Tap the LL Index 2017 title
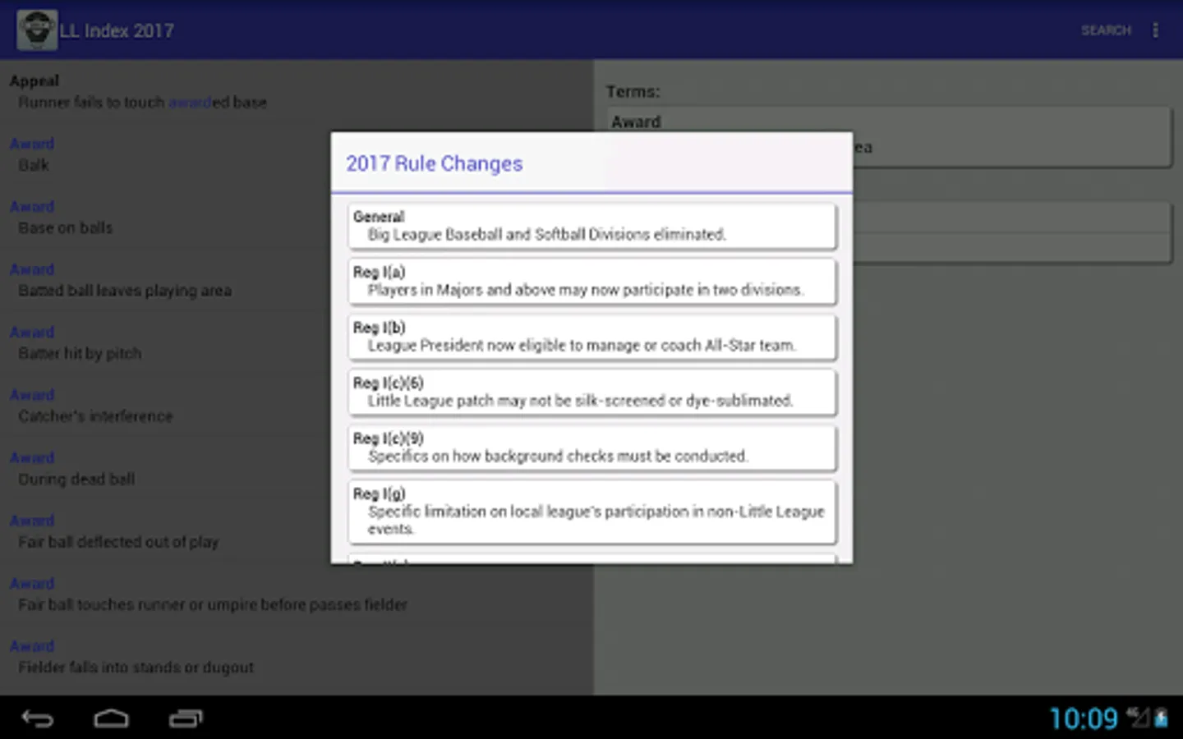The height and width of the screenshot is (739, 1183). (117, 30)
